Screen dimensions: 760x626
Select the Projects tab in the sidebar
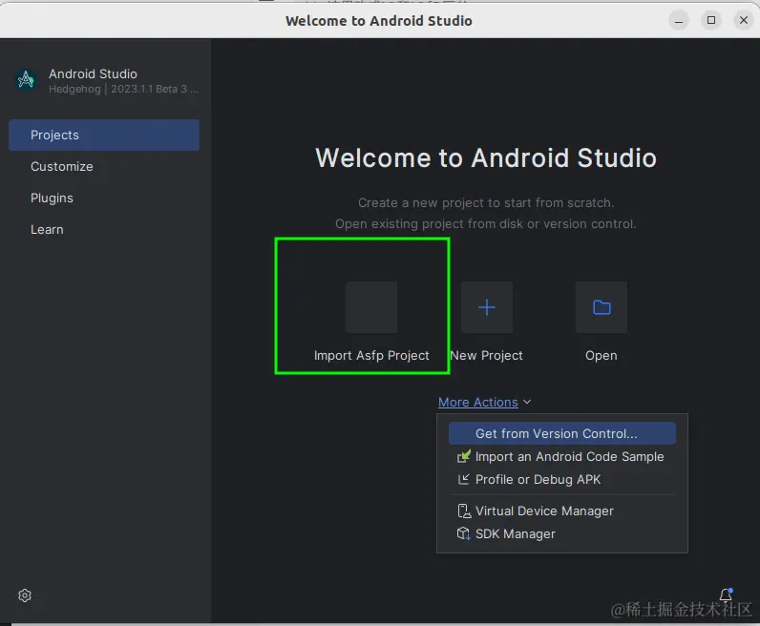click(104, 135)
